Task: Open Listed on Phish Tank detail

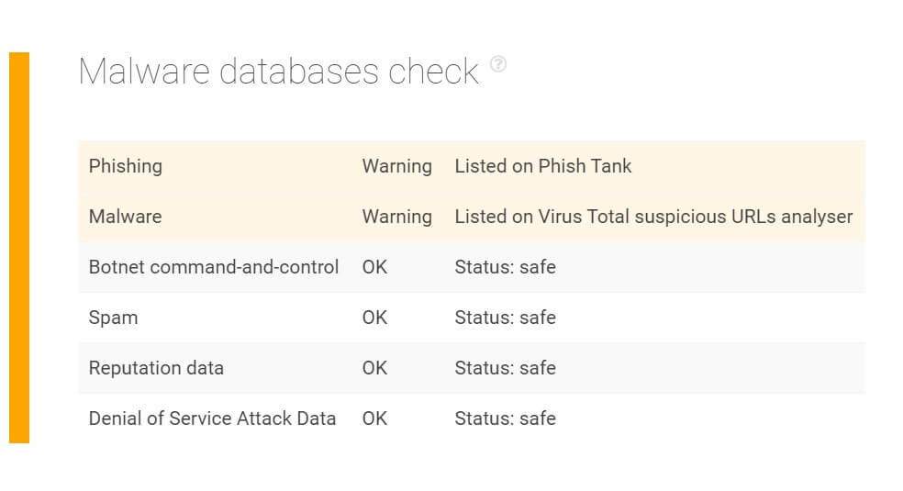Action: [543, 166]
